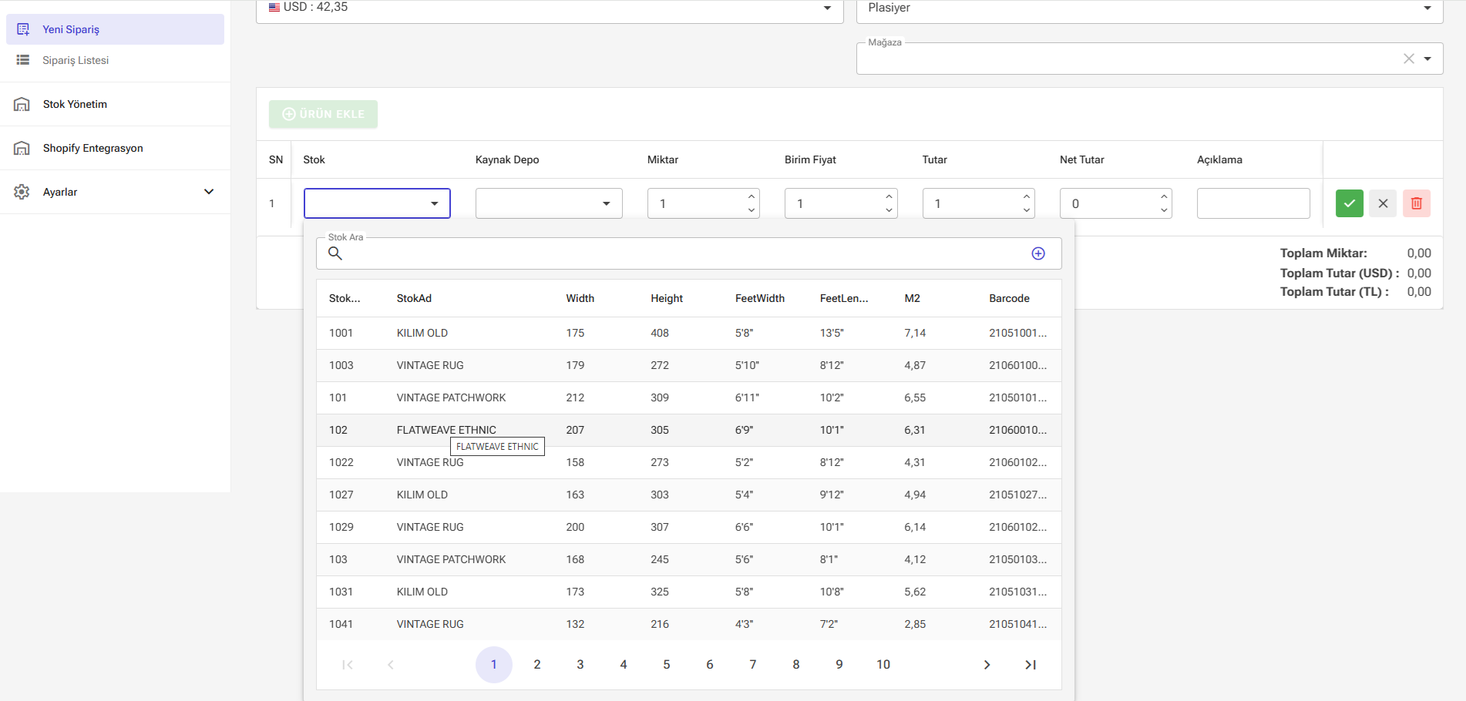Cancel row editing with gray X icon

1383,203
